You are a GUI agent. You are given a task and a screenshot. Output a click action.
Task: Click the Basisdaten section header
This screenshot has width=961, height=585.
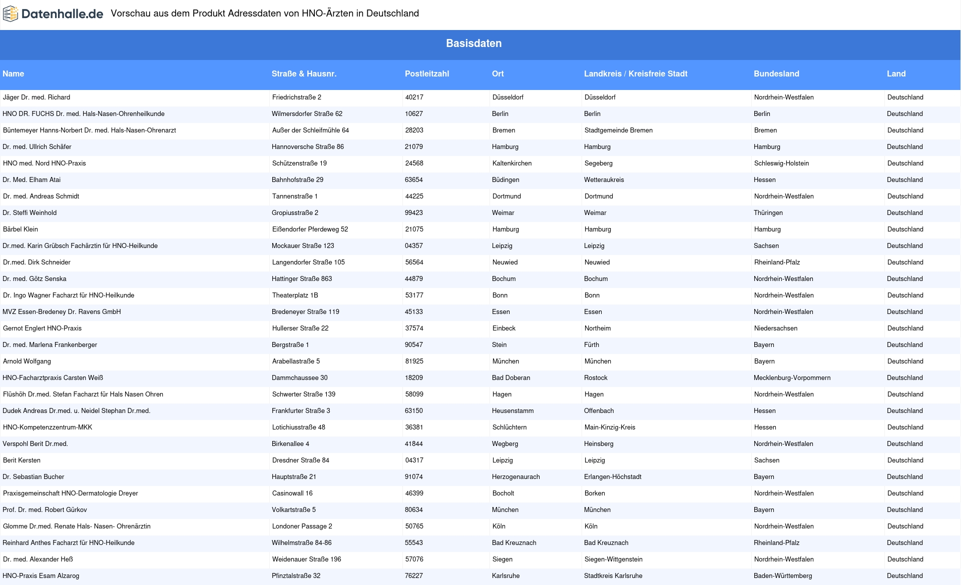473,43
